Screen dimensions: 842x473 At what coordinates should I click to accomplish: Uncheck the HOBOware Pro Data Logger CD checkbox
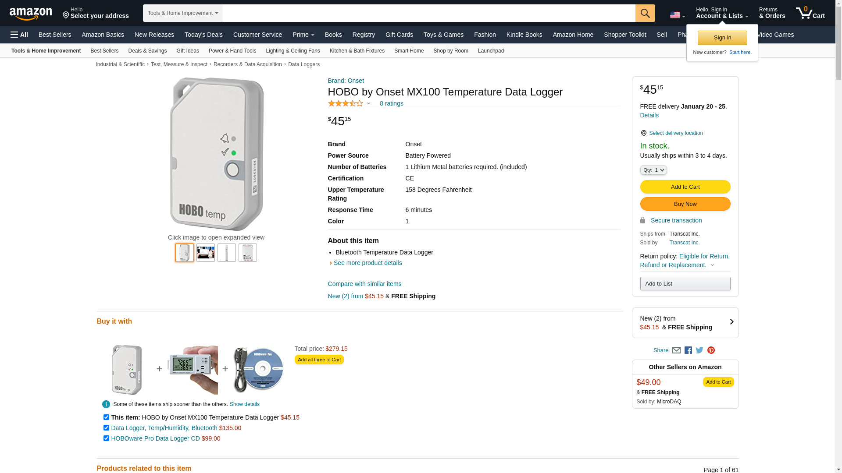coord(106,438)
